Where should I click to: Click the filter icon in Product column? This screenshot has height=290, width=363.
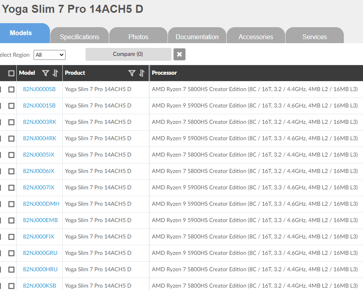(132, 73)
